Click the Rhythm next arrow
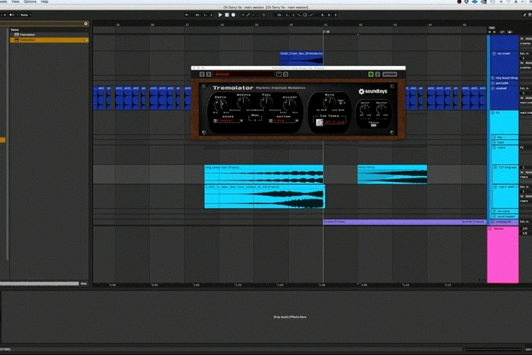Image resolution: width=532 pixels, height=355 pixels. pos(296,121)
